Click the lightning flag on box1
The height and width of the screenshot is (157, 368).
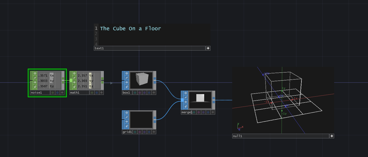point(127,78)
